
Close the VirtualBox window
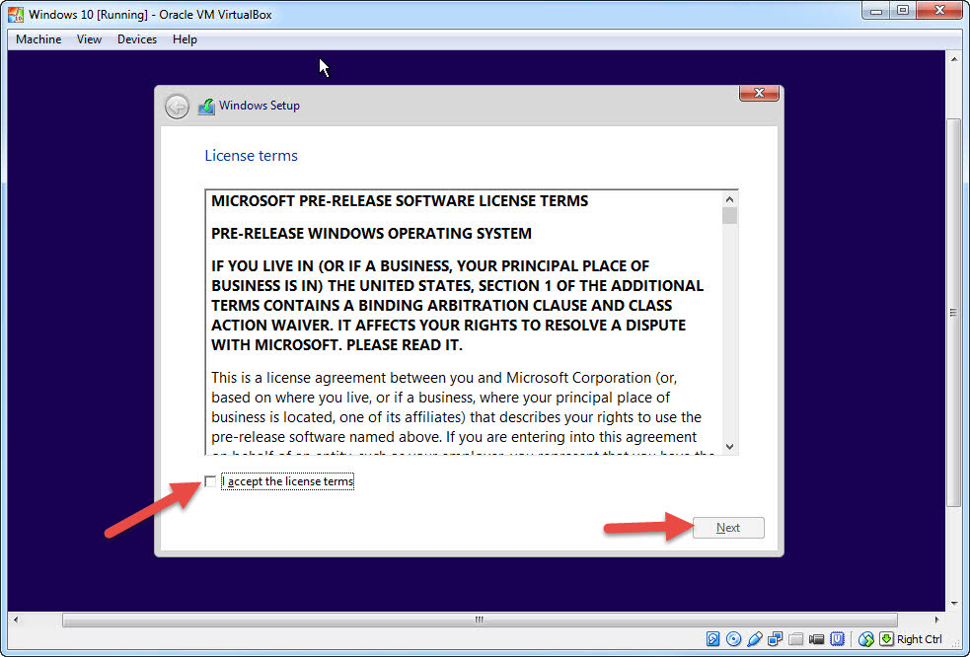(x=939, y=11)
